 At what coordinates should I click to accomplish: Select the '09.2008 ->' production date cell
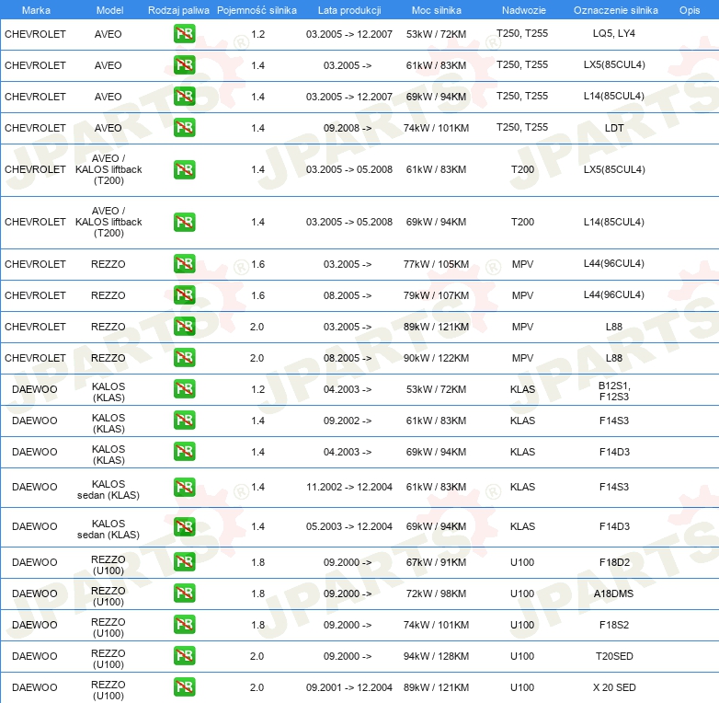pyautogui.click(x=348, y=128)
